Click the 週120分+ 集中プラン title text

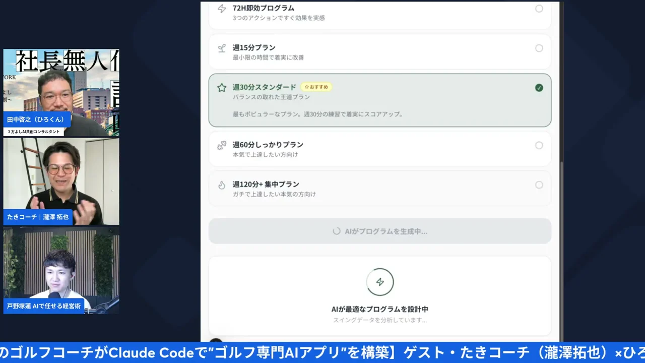(x=266, y=185)
